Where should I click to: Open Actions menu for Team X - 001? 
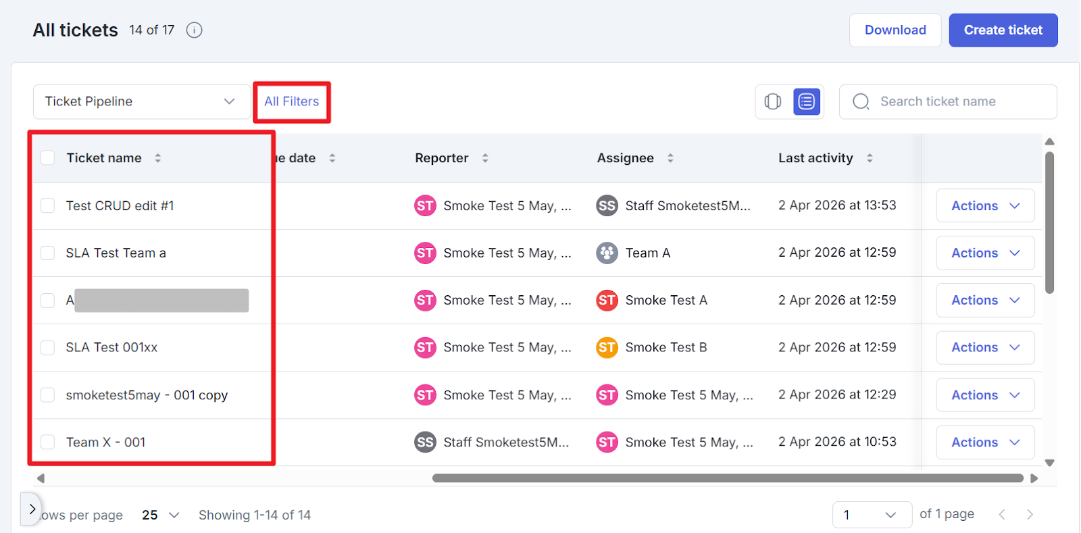click(x=984, y=442)
